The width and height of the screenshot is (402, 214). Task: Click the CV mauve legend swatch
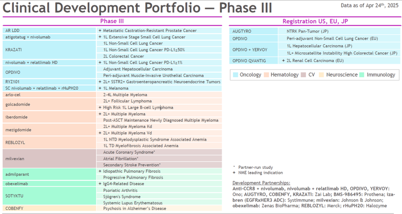[304, 75]
